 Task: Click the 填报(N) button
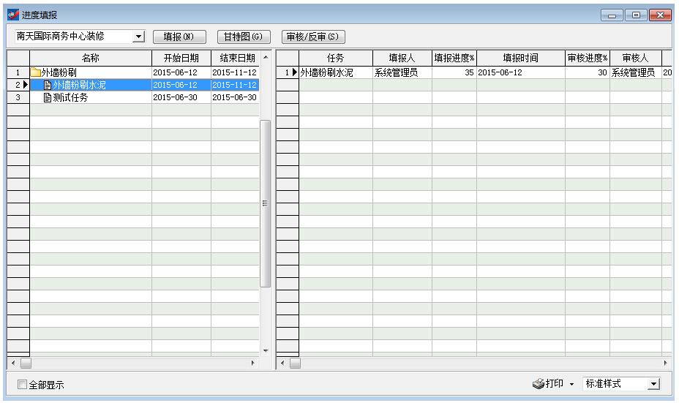(x=179, y=37)
